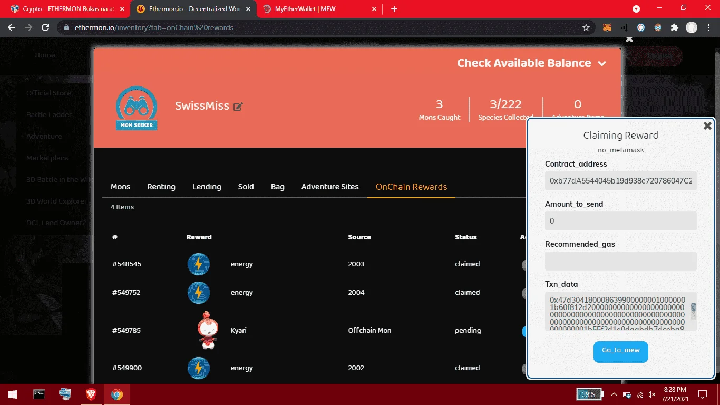Click reward number #549785
Image resolution: width=720 pixels, height=405 pixels.
point(126,331)
